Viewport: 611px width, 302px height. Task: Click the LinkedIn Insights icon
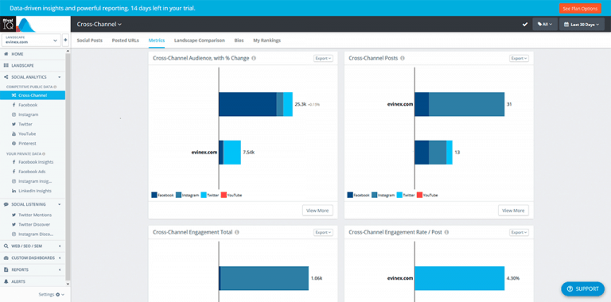click(14, 191)
